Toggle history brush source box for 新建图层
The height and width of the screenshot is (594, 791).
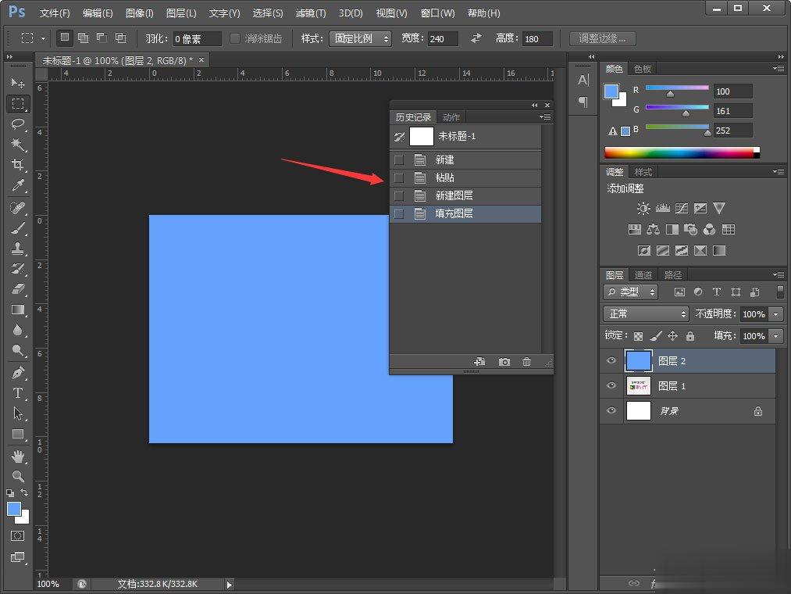pos(399,196)
